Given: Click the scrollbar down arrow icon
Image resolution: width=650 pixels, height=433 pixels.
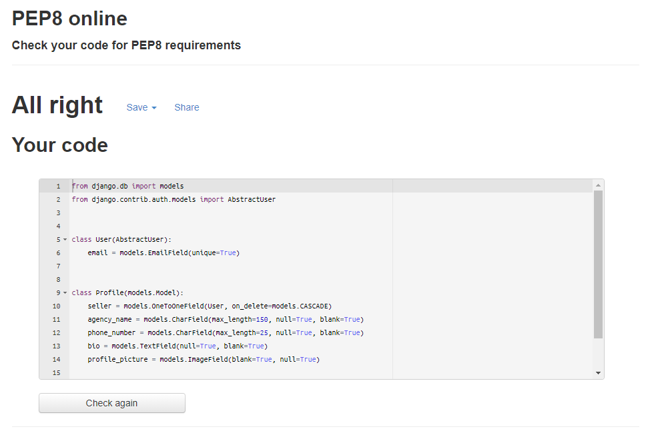Looking at the screenshot, I should 597,373.
